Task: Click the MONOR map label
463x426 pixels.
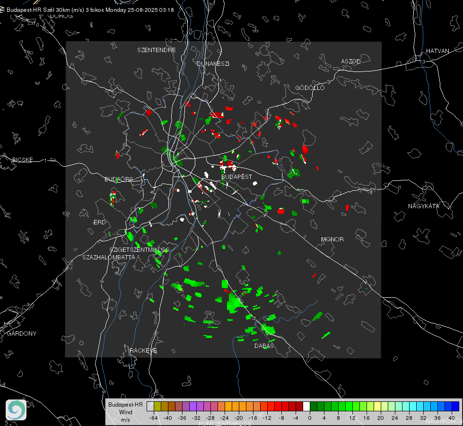Action: pyautogui.click(x=332, y=240)
